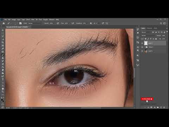The width and height of the screenshot is (169, 127).
Task: Select the Hand tool
Action: tap(2, 89)
